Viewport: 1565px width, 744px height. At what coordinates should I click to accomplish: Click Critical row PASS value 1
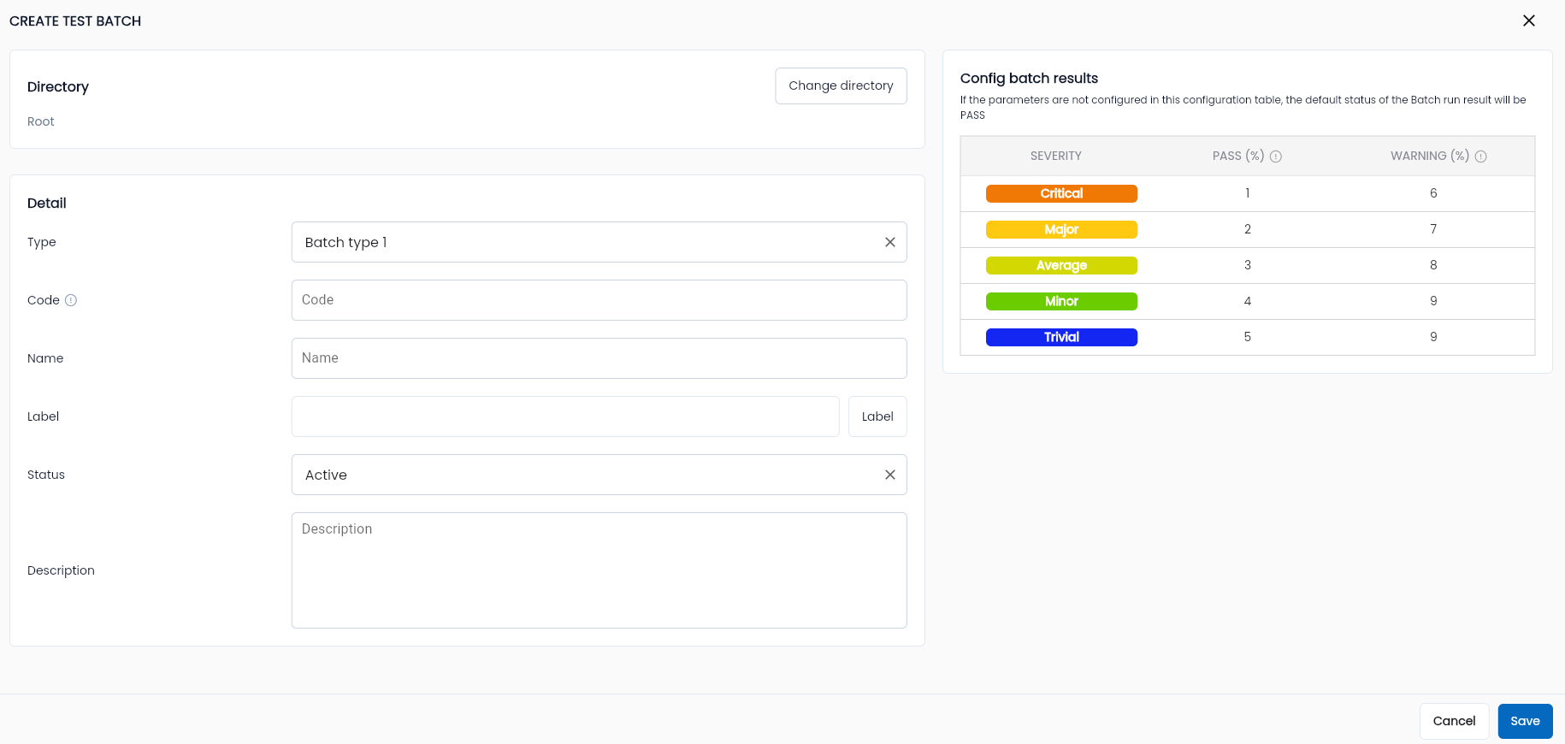point(1248,193)
